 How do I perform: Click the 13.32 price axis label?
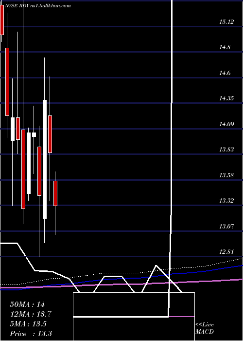click(226, 201)
